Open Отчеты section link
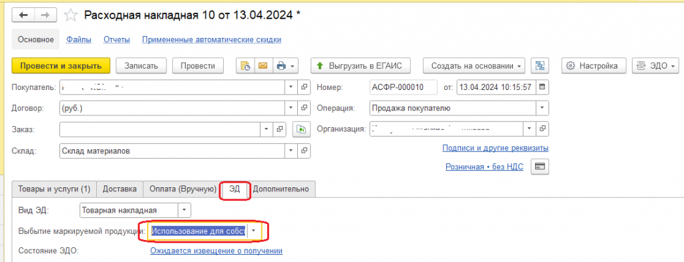 click(117, 39)
